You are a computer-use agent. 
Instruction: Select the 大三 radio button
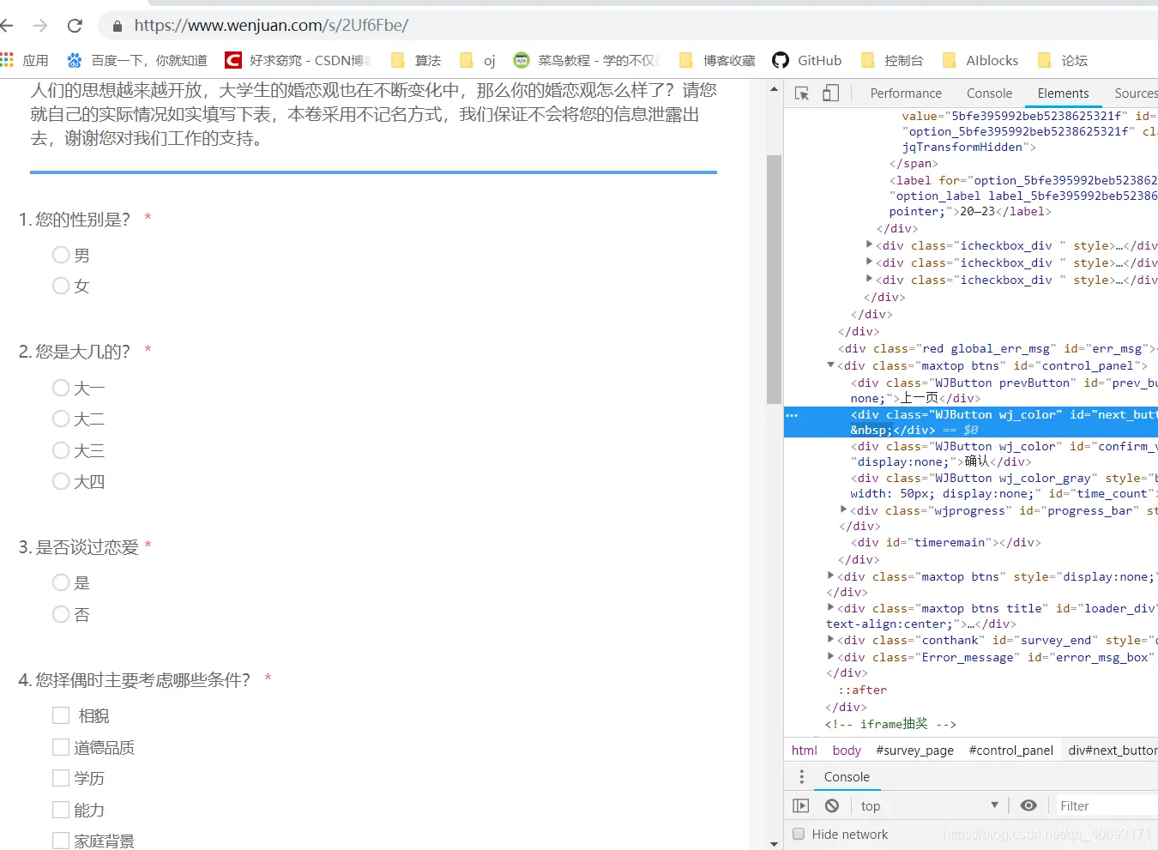(x=61, y=450)
